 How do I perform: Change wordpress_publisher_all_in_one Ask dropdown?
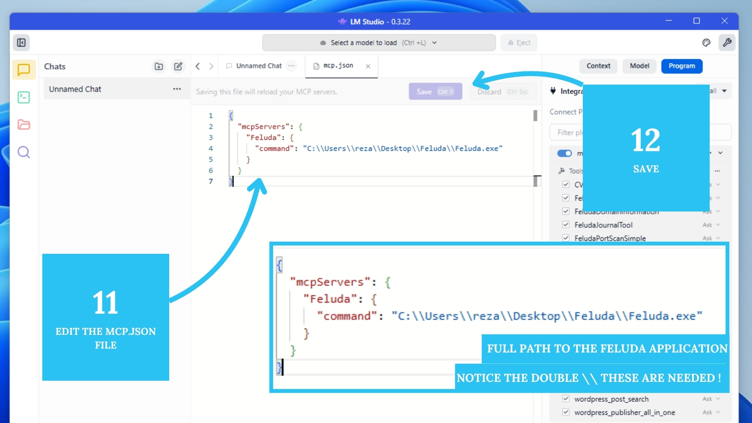(711, 412)
